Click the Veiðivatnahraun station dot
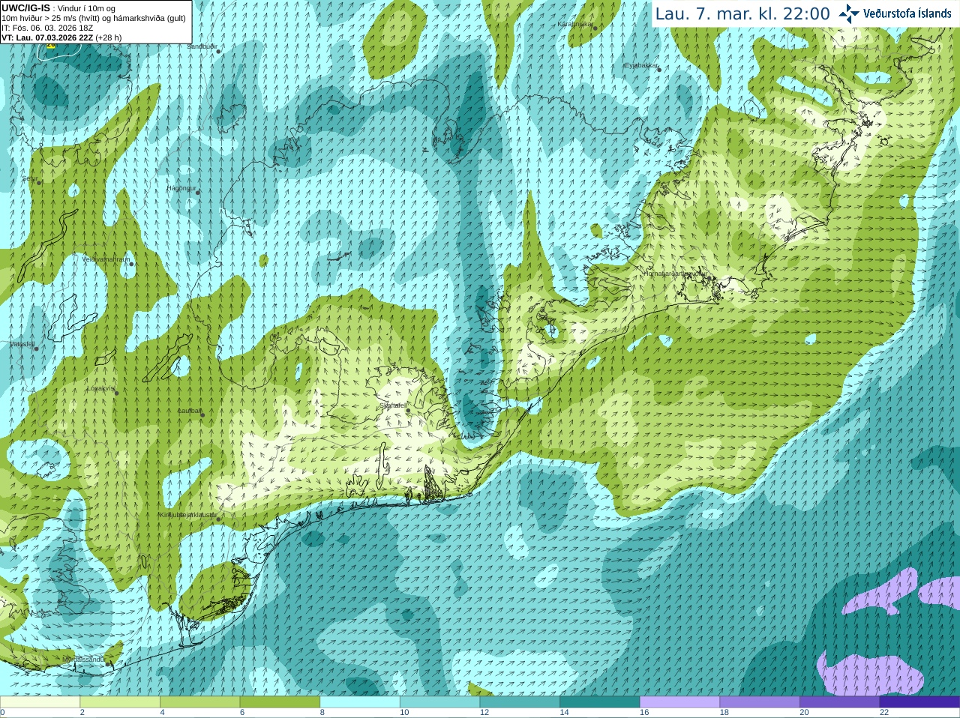Viewport: 960px width, 718px height. [x=131, y=264]
